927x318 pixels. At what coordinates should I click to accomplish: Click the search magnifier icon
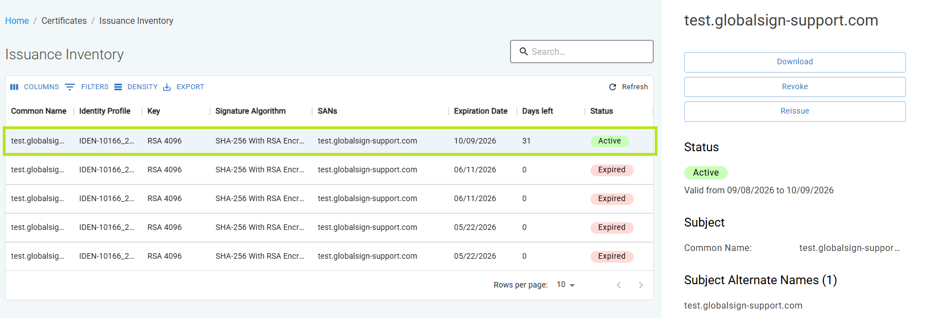click(523, 52)
